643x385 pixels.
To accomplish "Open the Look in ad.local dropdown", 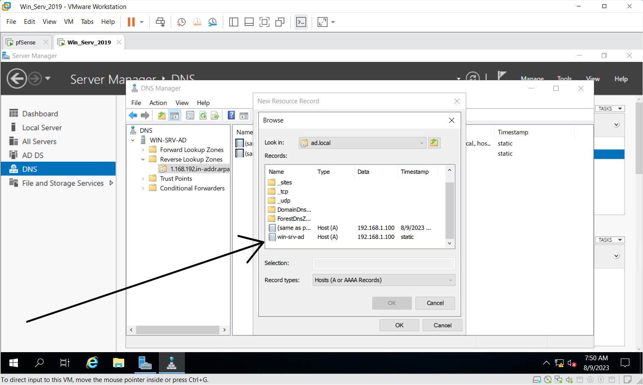I will [x=362, y=143].
